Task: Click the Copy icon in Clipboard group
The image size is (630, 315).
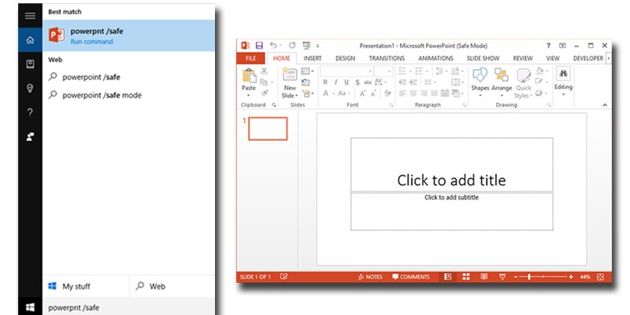Action: tap(264, 82)
